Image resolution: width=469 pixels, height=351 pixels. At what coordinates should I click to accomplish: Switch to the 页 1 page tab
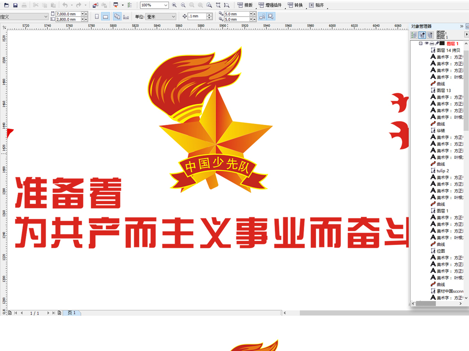71,313
